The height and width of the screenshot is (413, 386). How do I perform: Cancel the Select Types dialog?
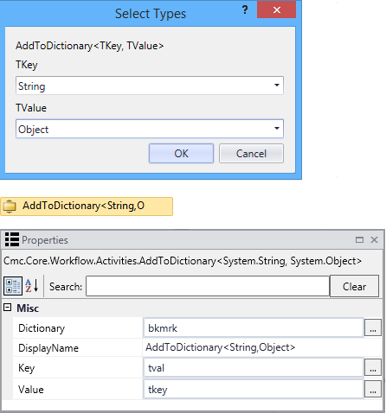click(251, 153)
